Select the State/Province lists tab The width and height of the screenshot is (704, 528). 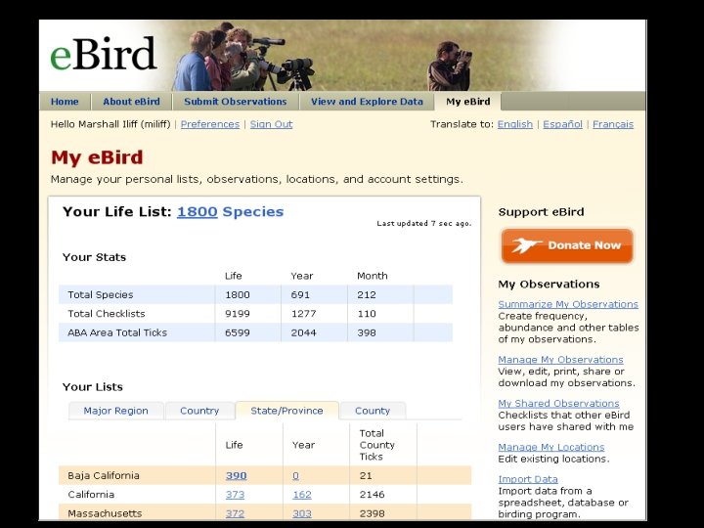coord(286,411)
